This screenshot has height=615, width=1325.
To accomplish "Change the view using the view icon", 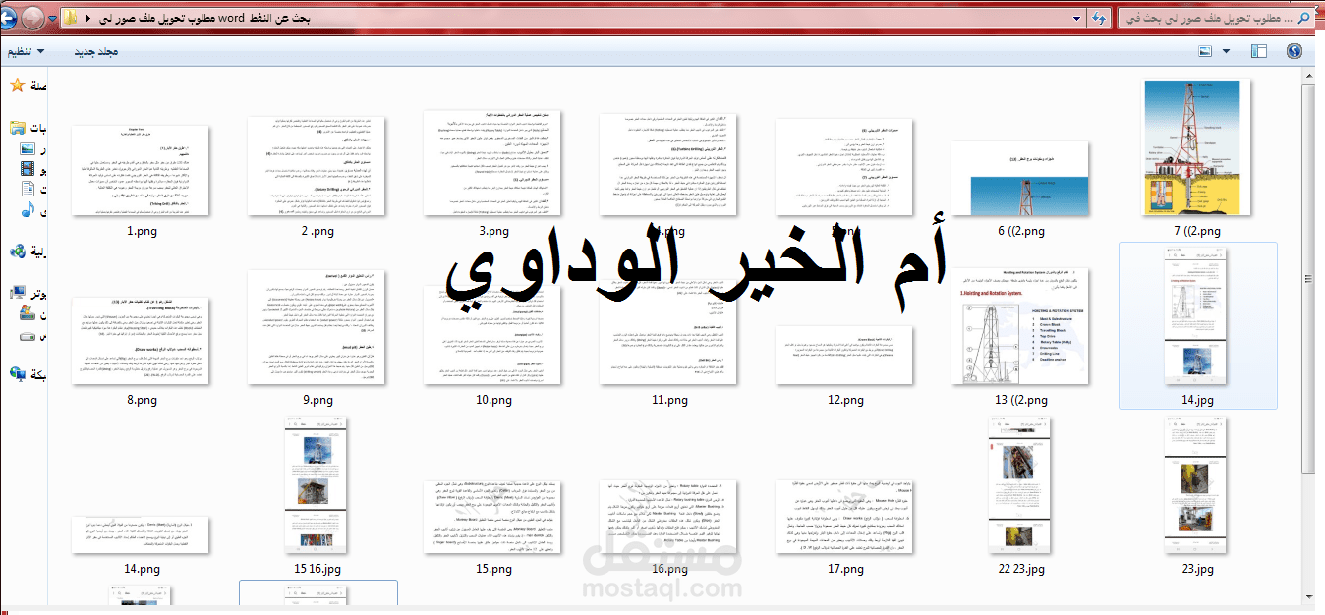I will coord(1206,51).
